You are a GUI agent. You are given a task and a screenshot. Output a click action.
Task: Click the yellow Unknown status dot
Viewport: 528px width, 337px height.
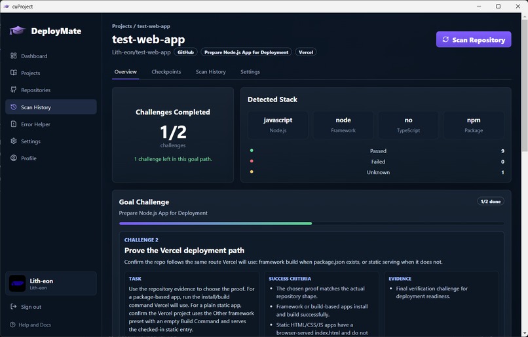pyautogui.click(x=252, y=172)
